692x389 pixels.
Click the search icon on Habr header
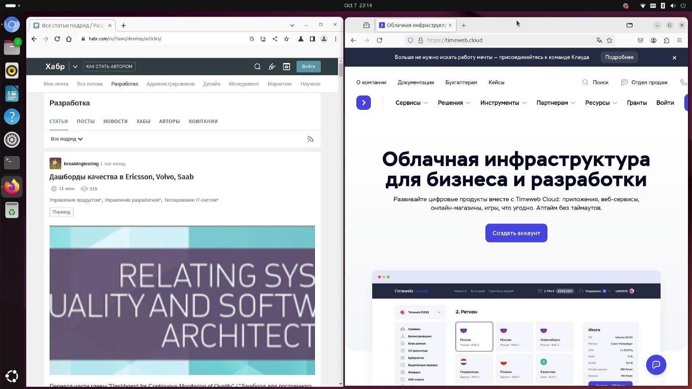[x=257, y=67]
